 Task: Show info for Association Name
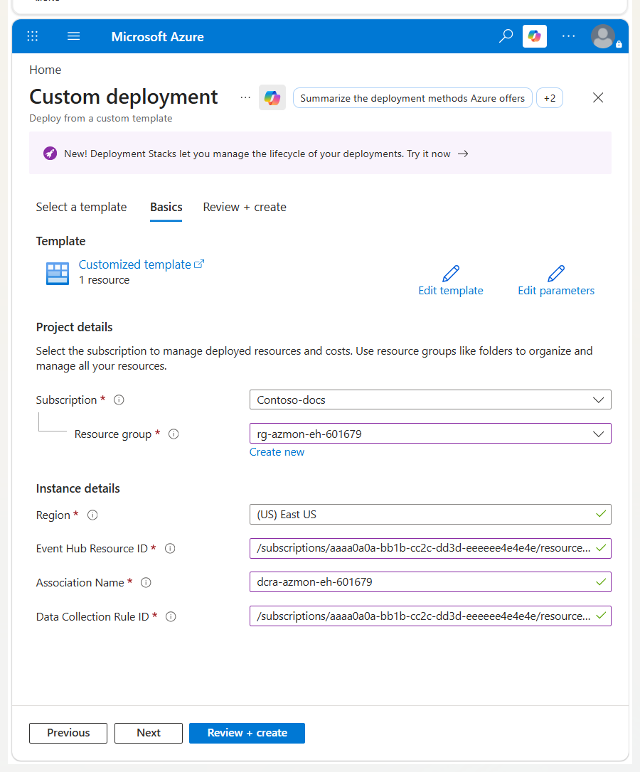click(146, 582)
